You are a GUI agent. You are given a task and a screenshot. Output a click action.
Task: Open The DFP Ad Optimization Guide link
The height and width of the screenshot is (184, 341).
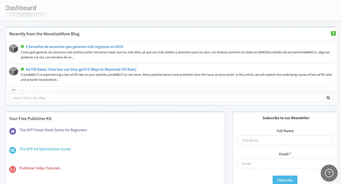tap(45, 149)
